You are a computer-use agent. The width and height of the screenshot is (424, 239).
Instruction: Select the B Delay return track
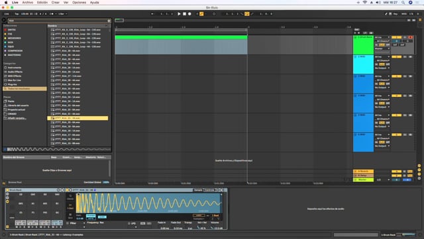(x=364, y=175)
